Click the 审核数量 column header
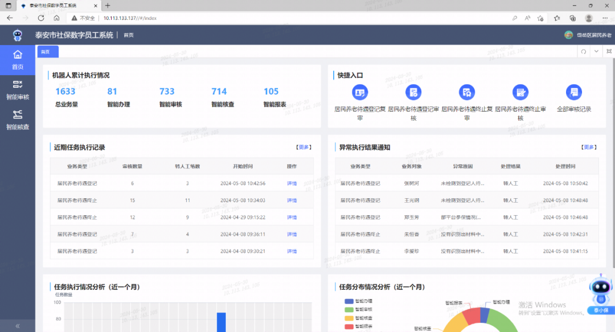This screenshot has height=332, width=615. [132, 166]
